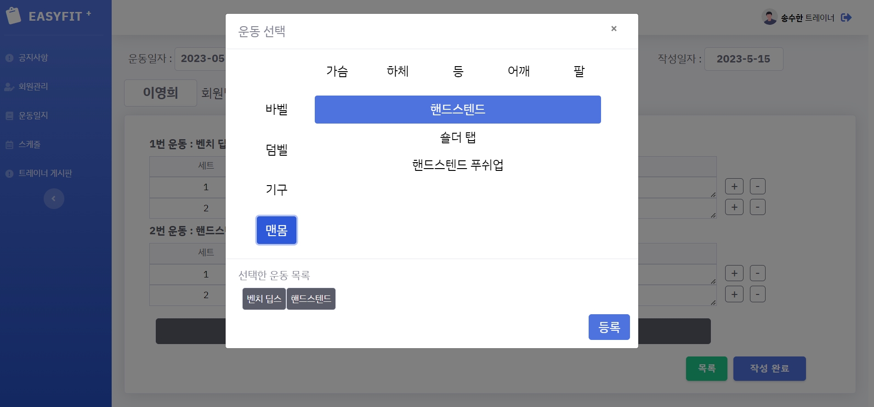Add a set after set 2 of 1번 운동
This screenshot has width=874, height=407.
click(x=734, y=207)
